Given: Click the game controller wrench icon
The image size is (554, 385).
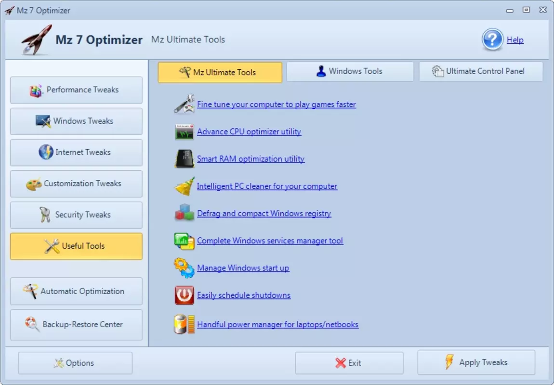Looking at the screenshot, I should pyautogui.click(x=184, y=104).
